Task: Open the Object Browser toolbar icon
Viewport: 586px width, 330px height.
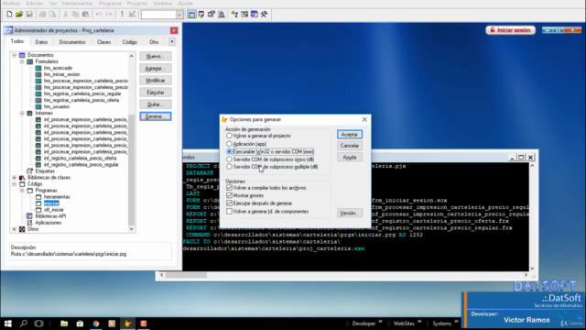Action: coord(244,15)
